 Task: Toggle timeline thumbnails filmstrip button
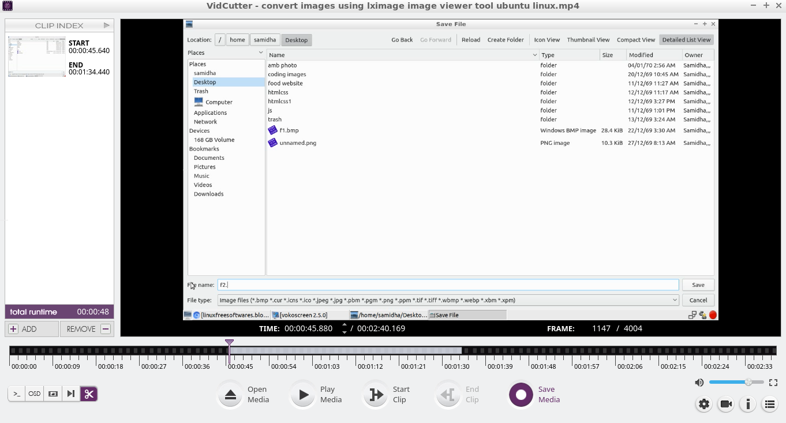tap(53, 394)
